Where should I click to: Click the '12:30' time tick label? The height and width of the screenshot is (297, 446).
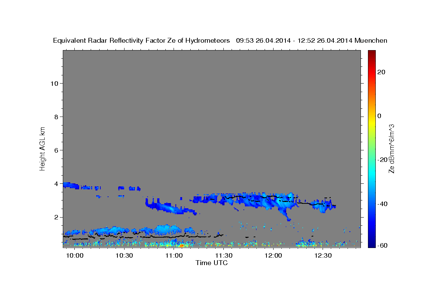click(323, 256)
